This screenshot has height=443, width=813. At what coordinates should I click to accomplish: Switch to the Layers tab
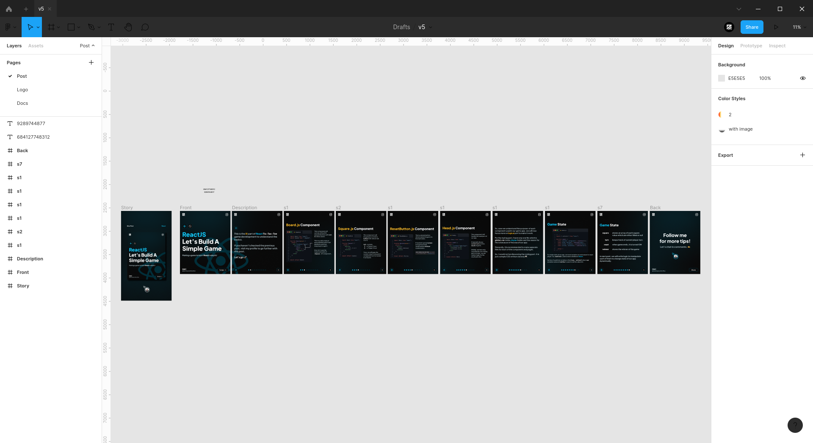point(14,46)
